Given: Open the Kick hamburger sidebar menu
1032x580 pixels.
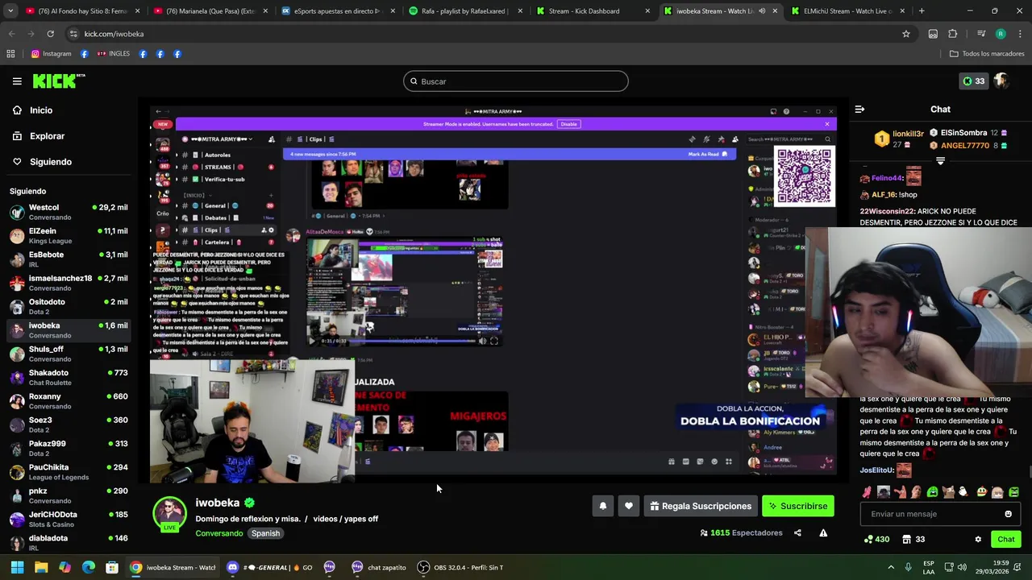Looking at the screenshot, I should (17, 81).
